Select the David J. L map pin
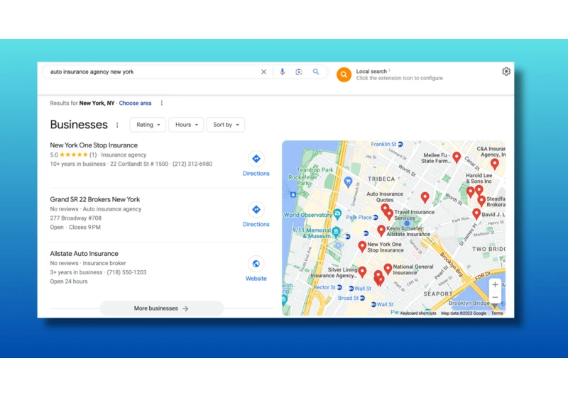 (x=476, y=213)
